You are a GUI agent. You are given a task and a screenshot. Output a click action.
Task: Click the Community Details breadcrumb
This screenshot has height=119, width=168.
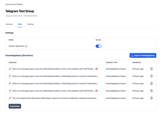click(14, 4)
